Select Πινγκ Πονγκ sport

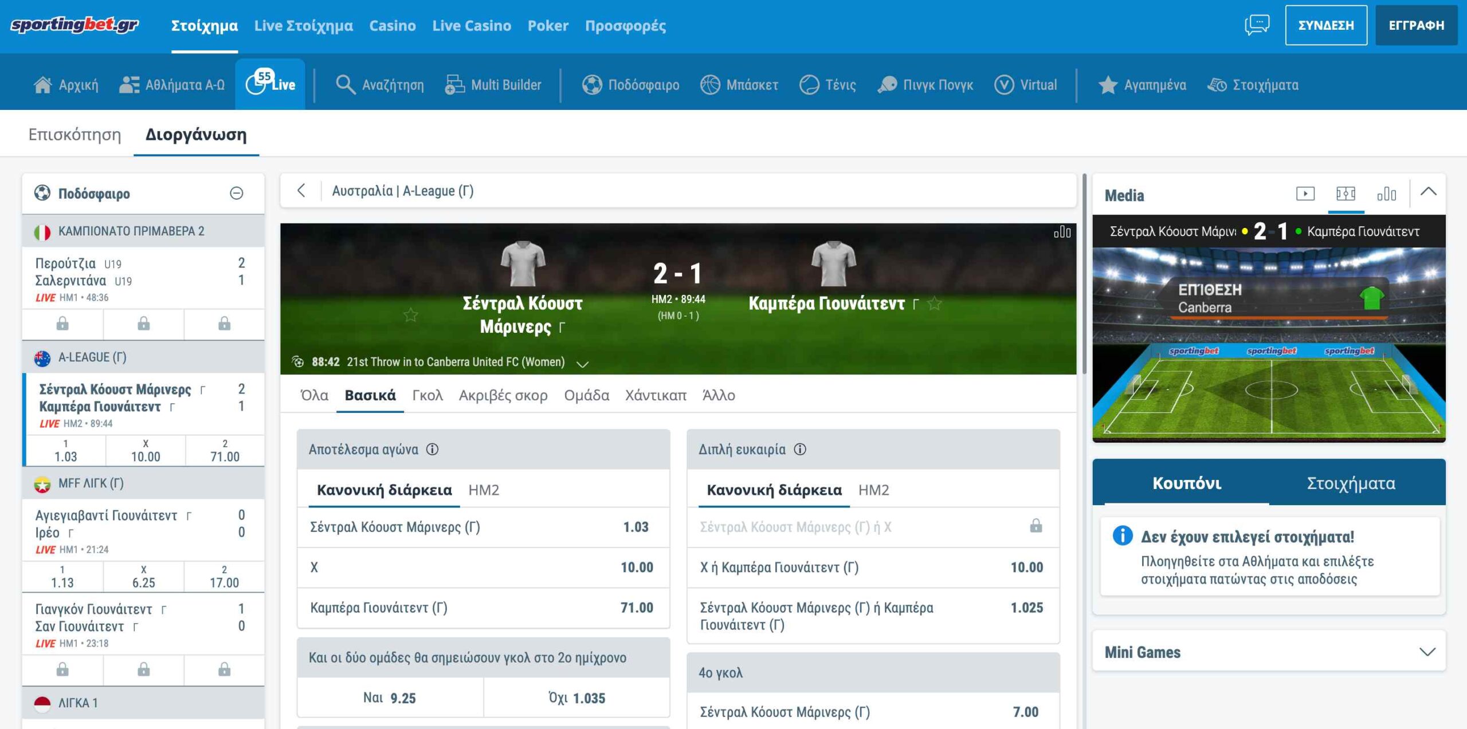point(925,85)
